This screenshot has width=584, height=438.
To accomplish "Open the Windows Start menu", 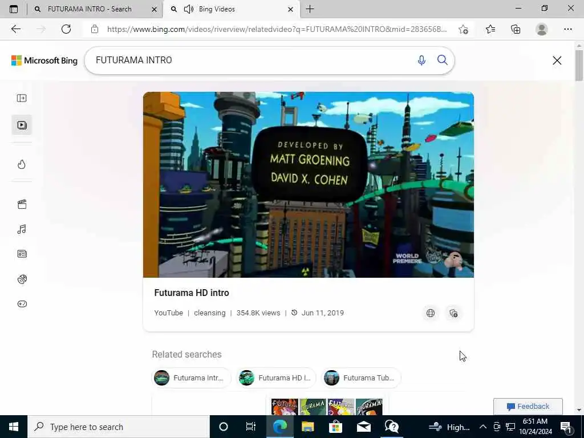I will (x=14, y=427).
